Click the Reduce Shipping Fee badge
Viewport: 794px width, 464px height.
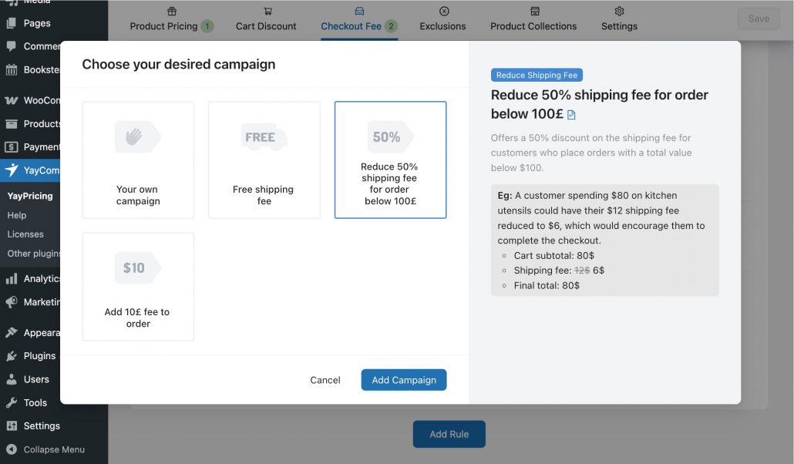point(537,75)
